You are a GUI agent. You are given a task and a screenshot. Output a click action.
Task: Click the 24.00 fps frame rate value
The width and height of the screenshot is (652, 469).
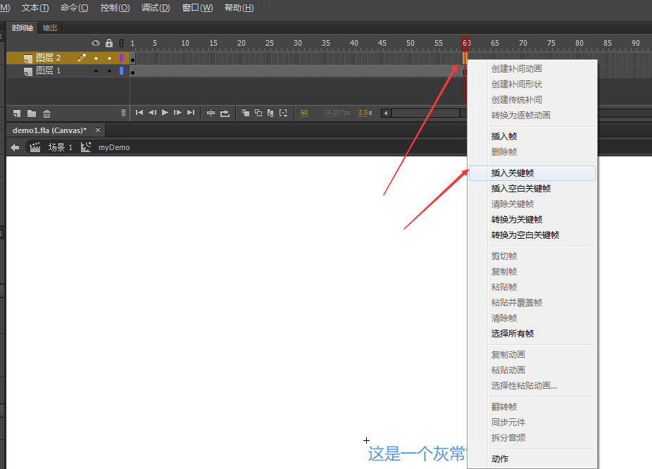pos(337,113)
